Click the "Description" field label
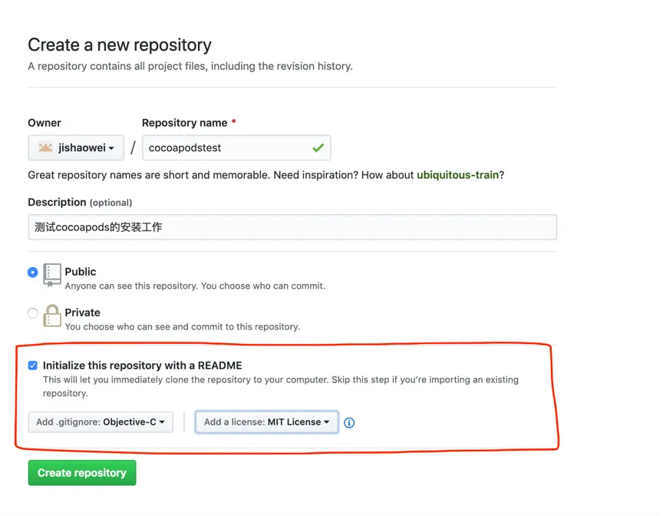Image resolution: width=663 pixels, height=516 pixels. pos(57,202)
